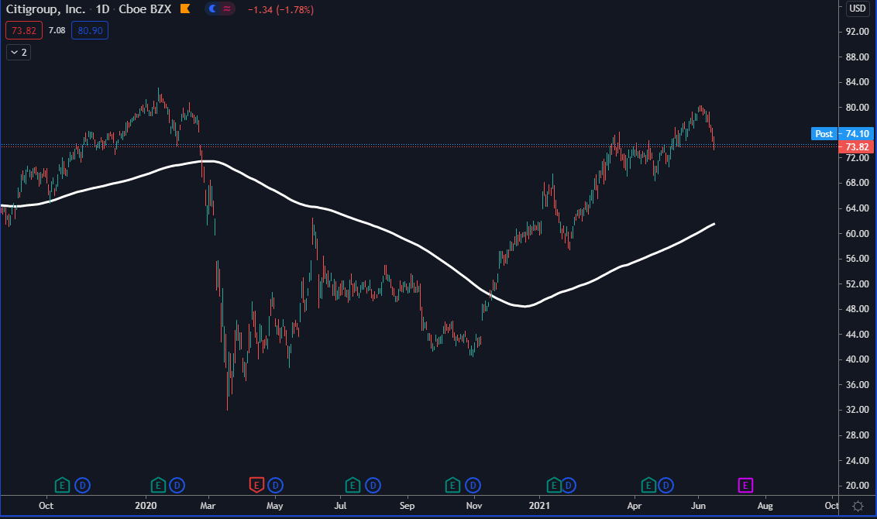Viewport: 877px width, 519px height.
Task: Open the USD currency selector
Action: coord(858,9)
